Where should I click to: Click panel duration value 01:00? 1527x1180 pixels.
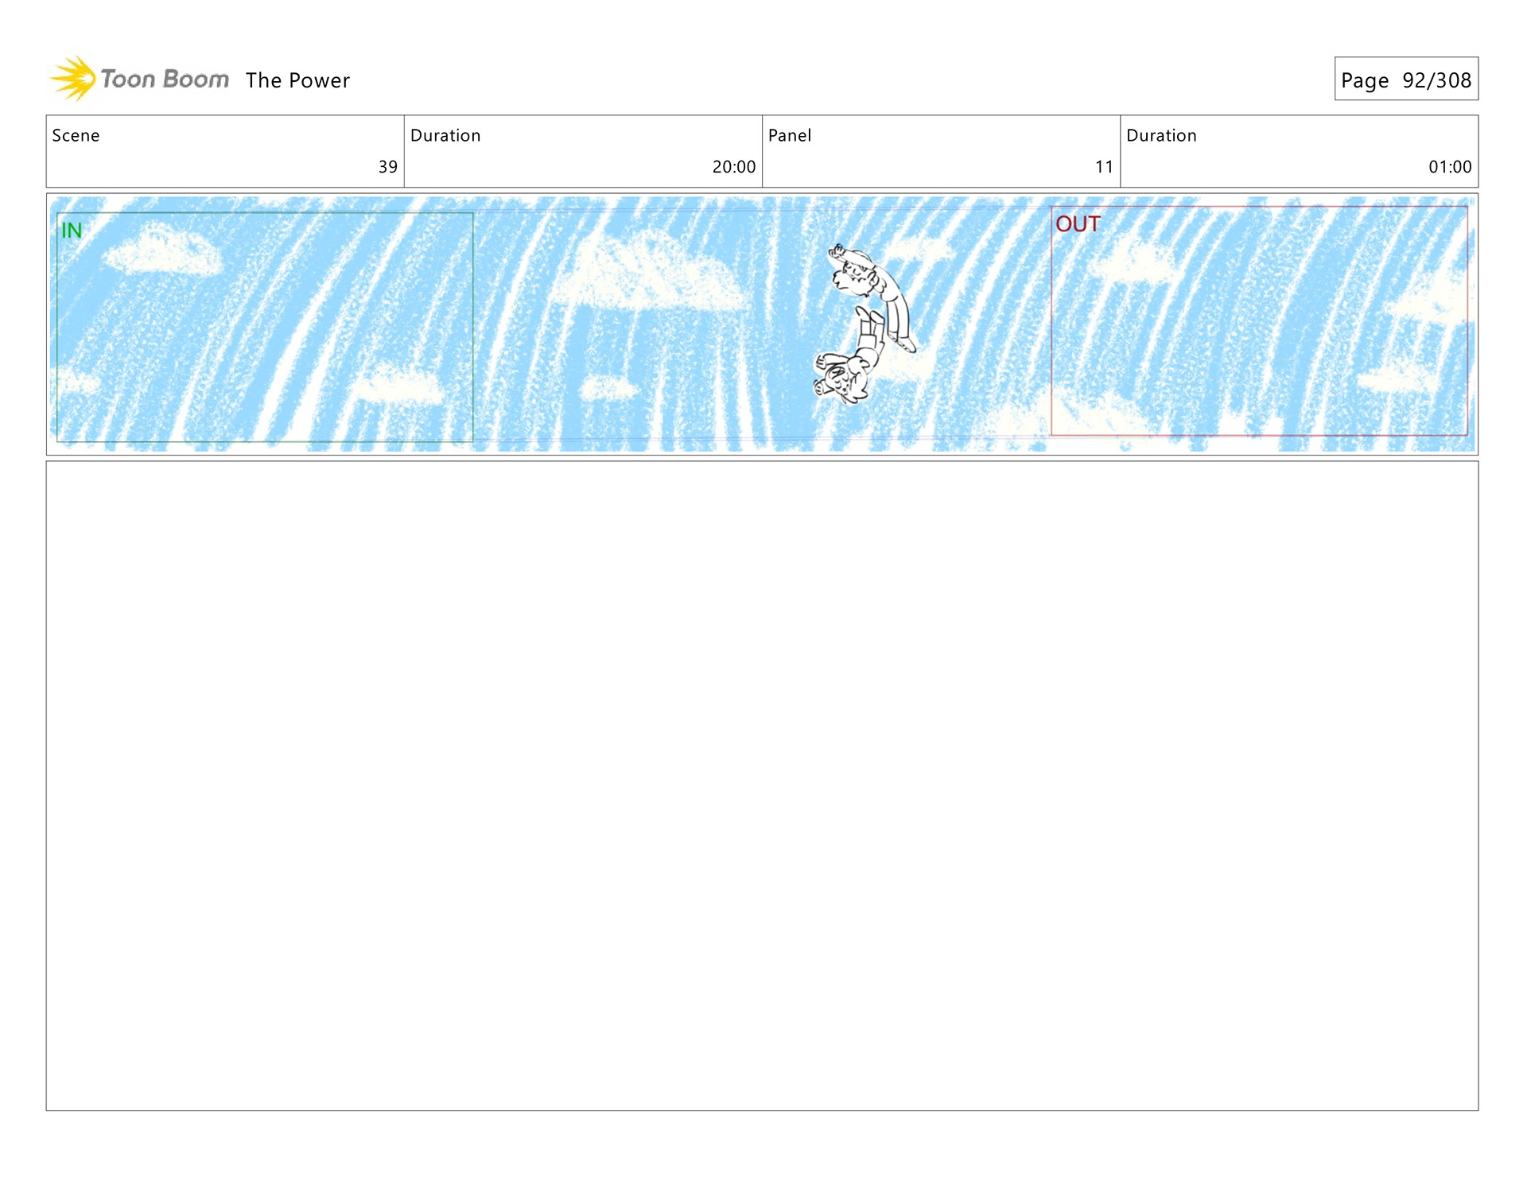point(1449,167)
